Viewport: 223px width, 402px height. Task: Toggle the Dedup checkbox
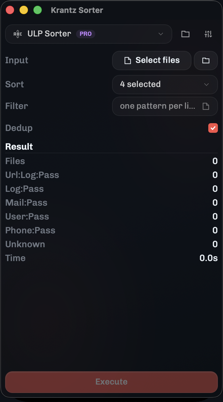[213, 128]
